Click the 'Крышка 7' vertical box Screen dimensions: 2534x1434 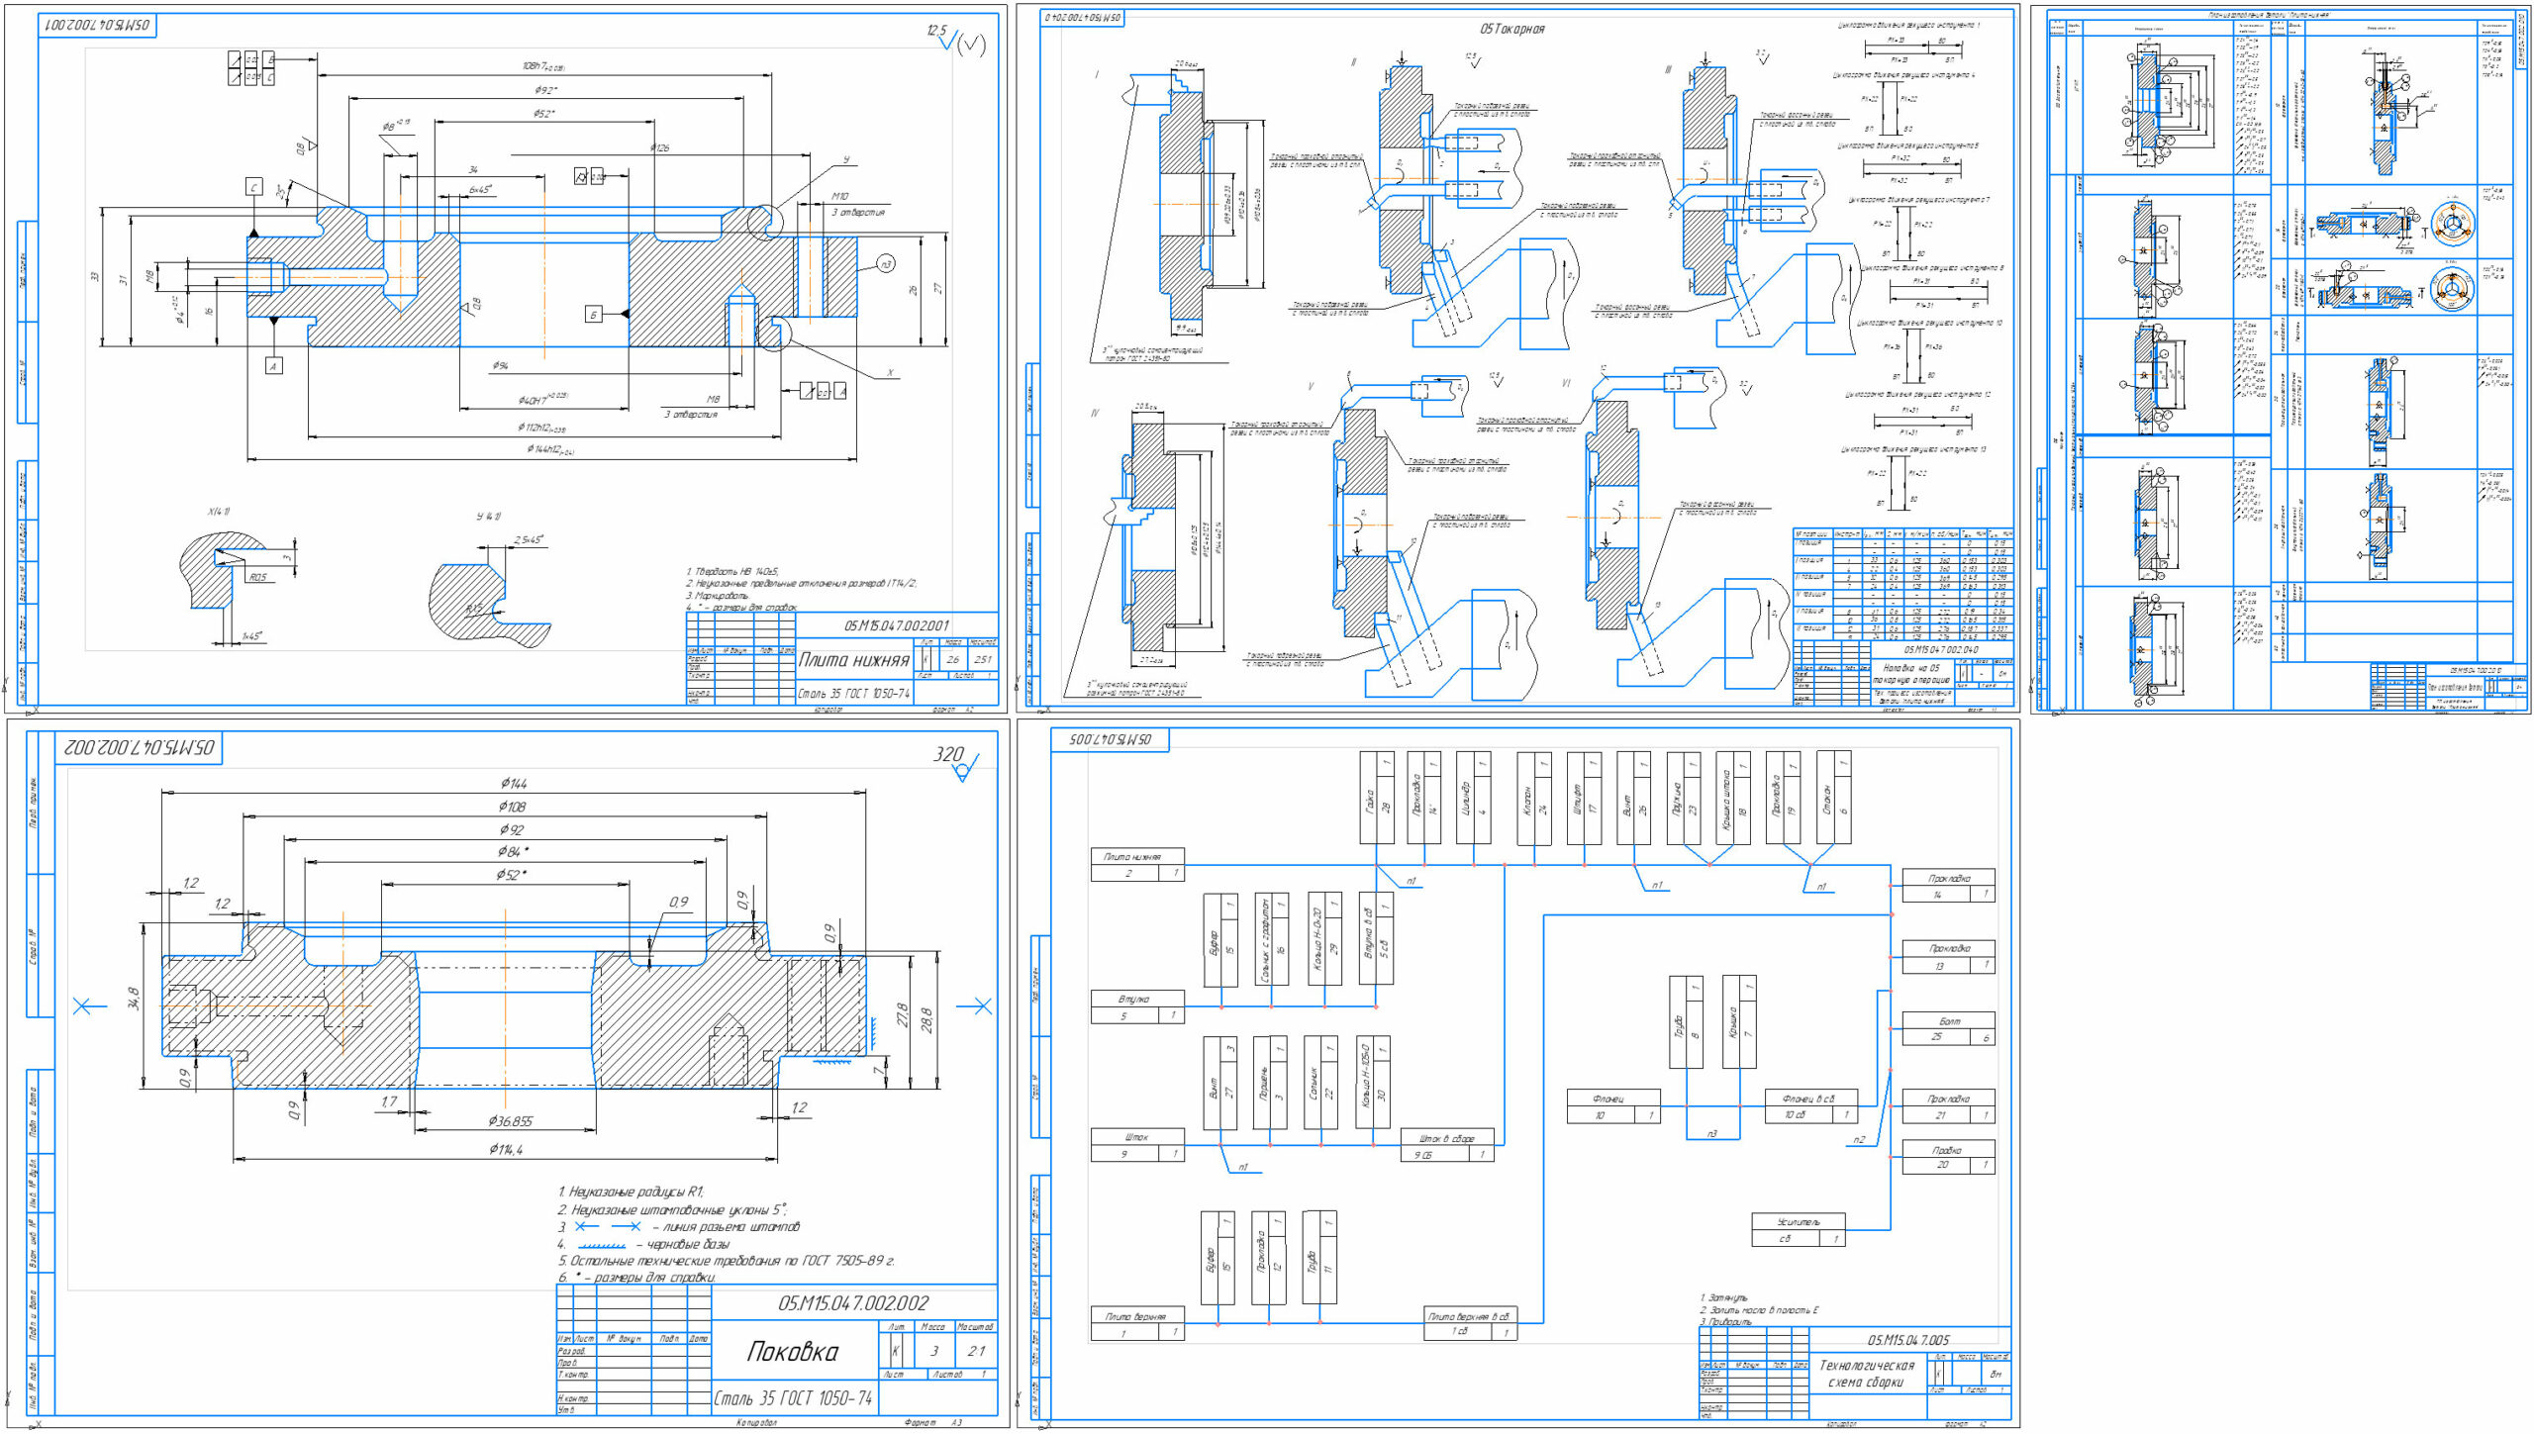pyautogui.click(x=1739, y=1022)
